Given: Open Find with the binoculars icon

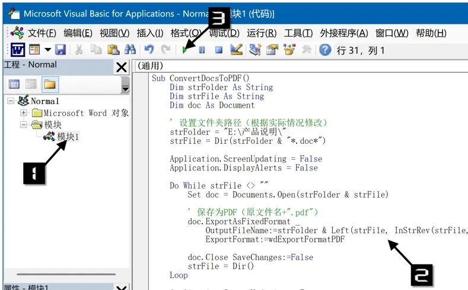Looking at the screenshot, I should pyautogui.click(x=130, y=50).
